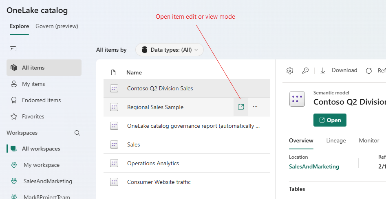Select My items in sidebar
386x199 pixels.
click(33, 84)
